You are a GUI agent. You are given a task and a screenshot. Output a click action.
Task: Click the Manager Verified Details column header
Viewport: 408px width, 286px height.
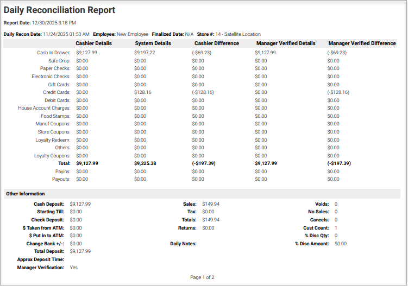(285, 43)
